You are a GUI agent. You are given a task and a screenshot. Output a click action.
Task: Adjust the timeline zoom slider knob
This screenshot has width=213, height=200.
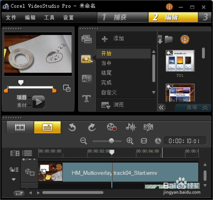point(111,141)
